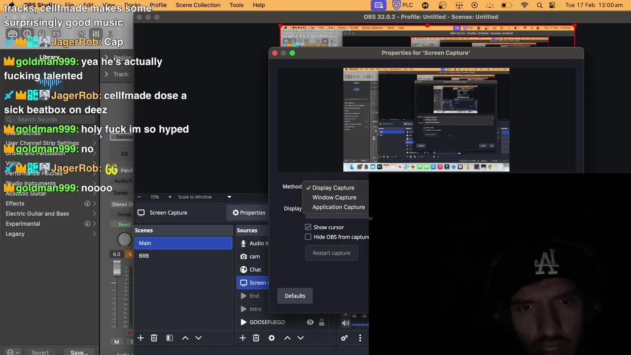Click the Audio Input microphone icon

coord(244,243)
